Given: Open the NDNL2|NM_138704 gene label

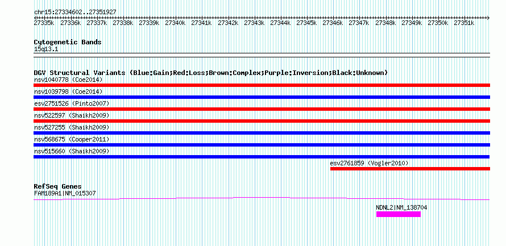Looking at the screenshot, I should (402, 207).
